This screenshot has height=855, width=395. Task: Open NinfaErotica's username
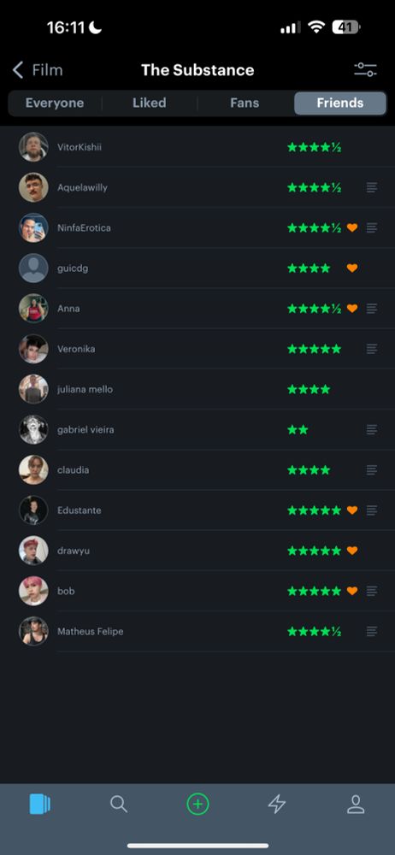click(84, 228)
